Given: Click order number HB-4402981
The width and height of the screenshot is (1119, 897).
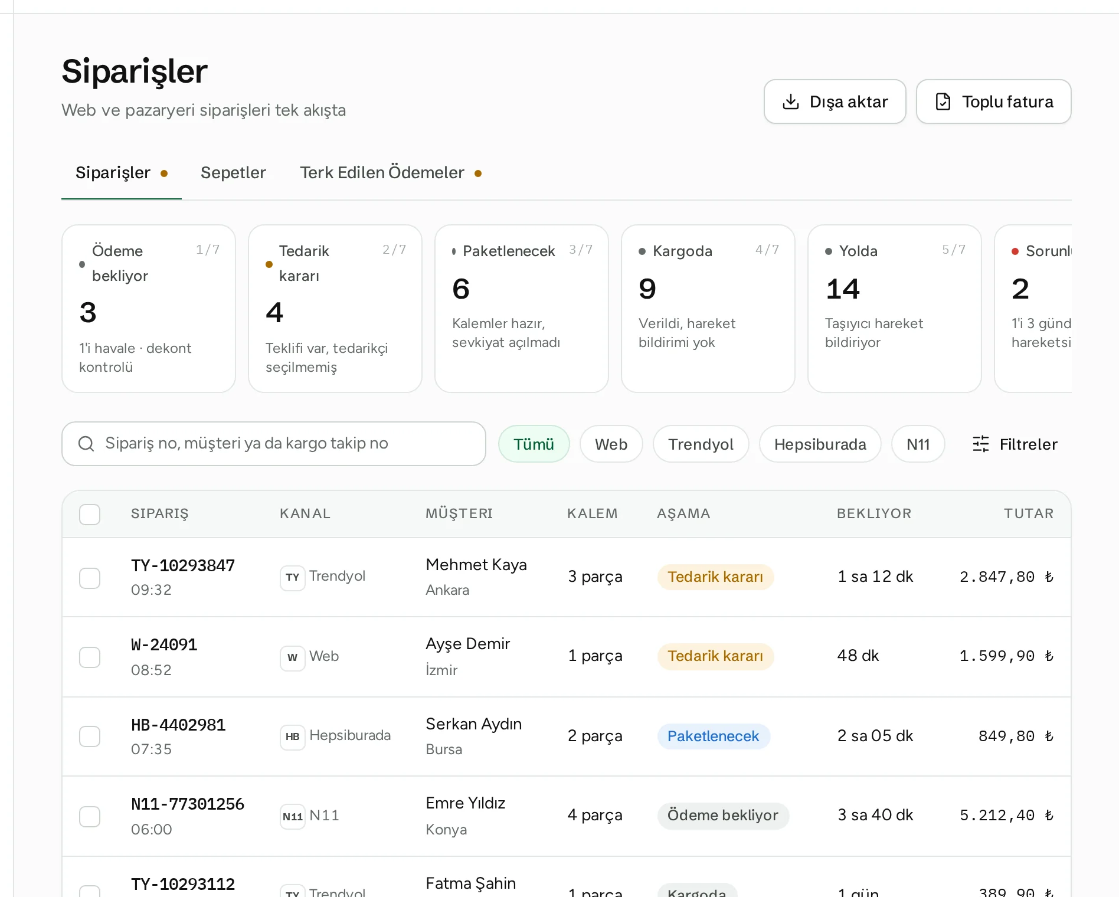Looking at the screenshot, I should click(x=178, y=725).
